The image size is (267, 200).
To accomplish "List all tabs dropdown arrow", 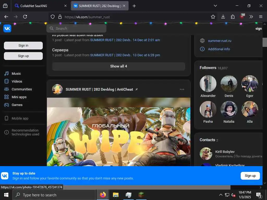I will click(215, 6).
